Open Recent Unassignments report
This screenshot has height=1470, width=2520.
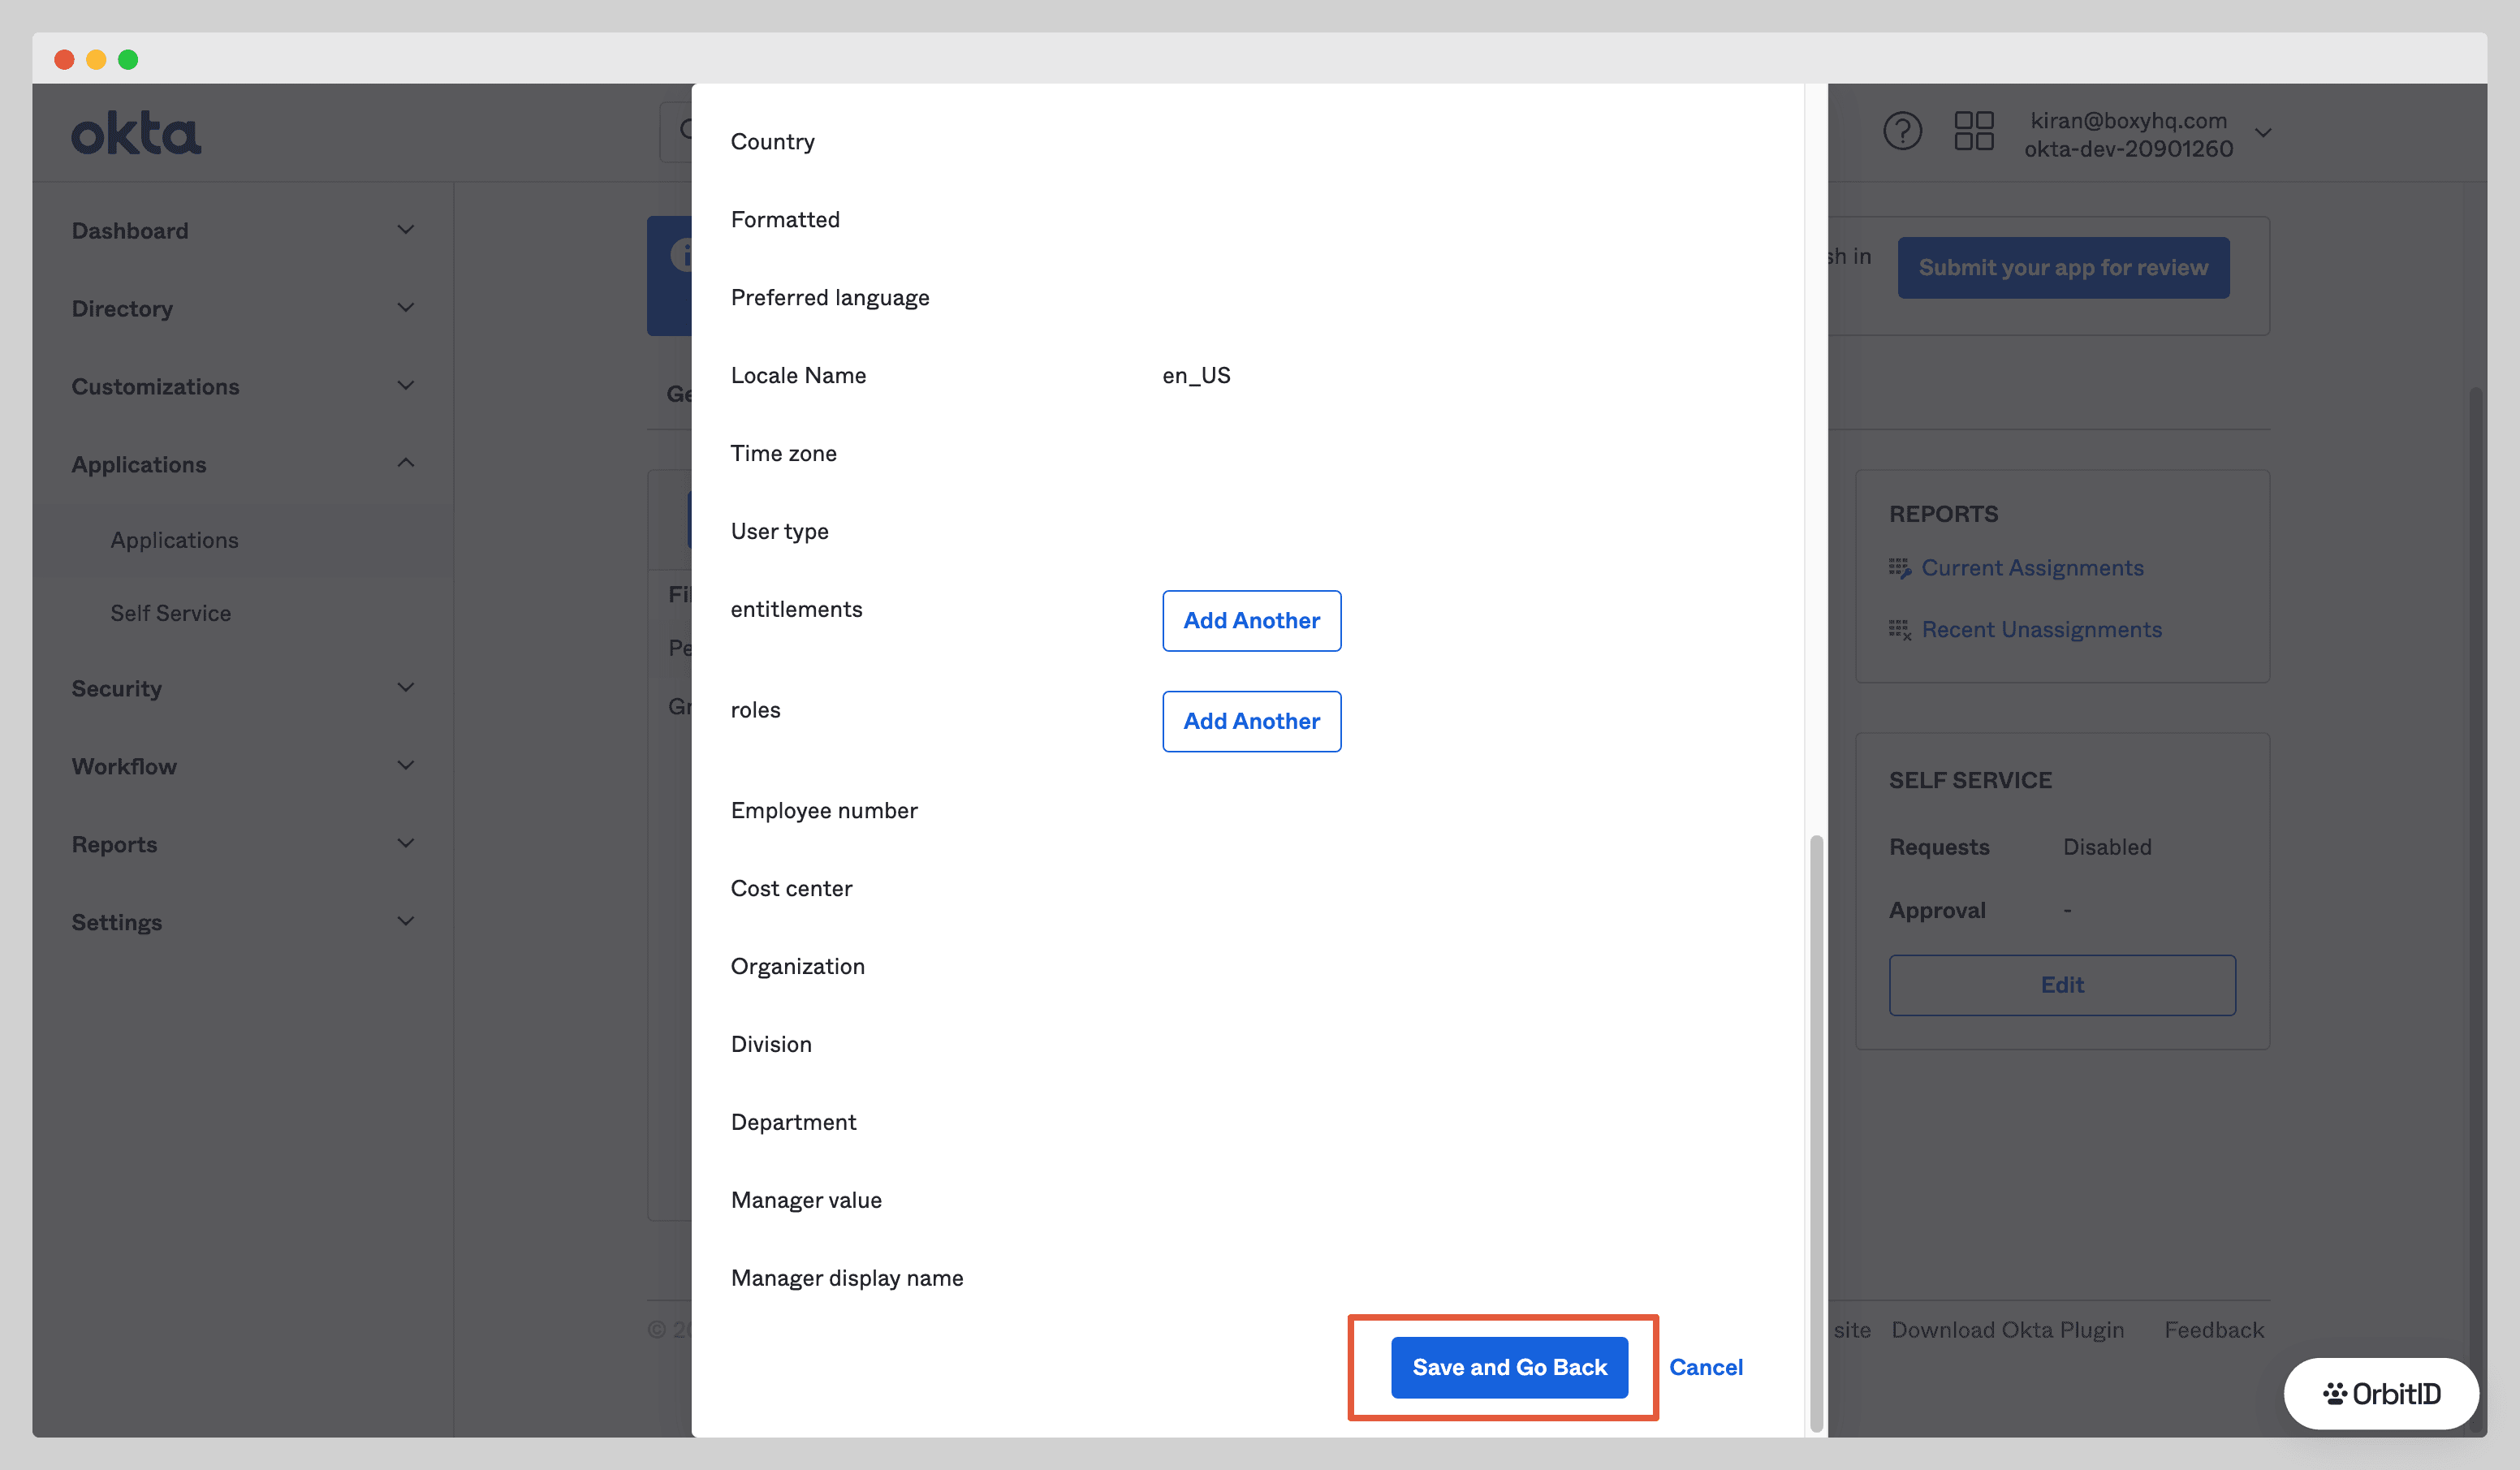(x=2041, y=630)
